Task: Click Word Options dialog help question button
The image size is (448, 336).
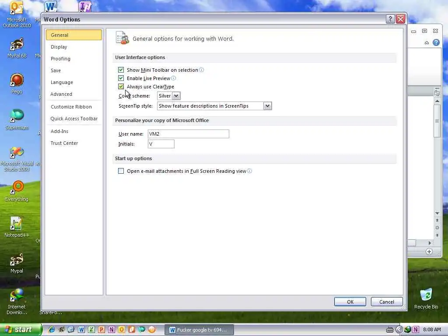Action: [390, 19]
